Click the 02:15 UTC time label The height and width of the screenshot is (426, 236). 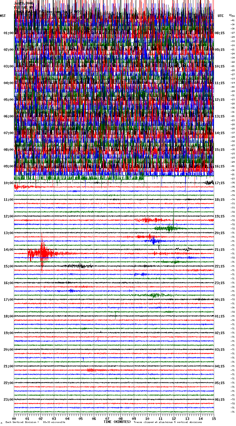click(220, 333)
